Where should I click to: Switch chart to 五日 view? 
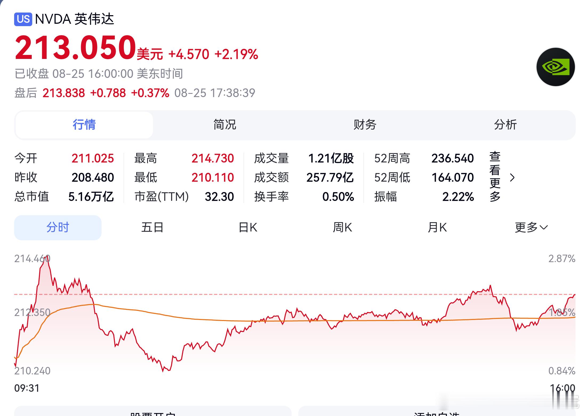point(152,227)
